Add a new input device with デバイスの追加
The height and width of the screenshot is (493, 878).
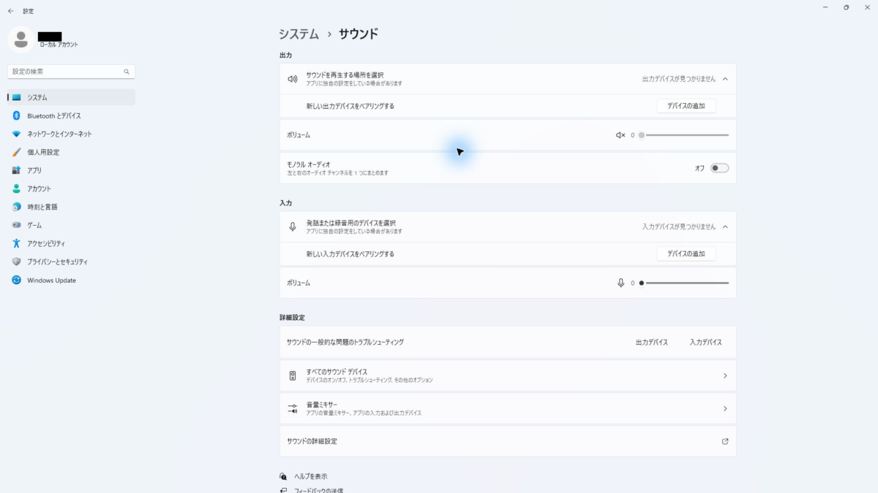pyautogui.click(x=686, y=253)
